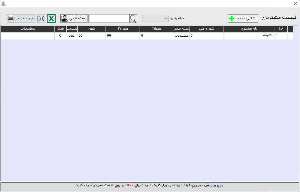
Task: Click the تلفن column header
Action: tap(91, 29)
